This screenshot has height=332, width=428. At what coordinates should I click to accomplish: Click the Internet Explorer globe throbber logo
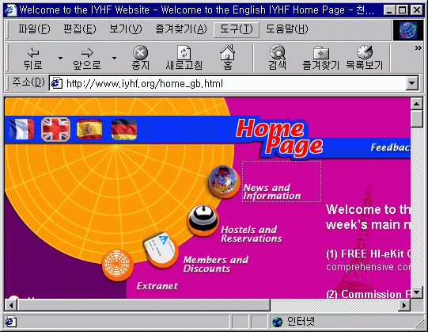(x=408, y=30)
